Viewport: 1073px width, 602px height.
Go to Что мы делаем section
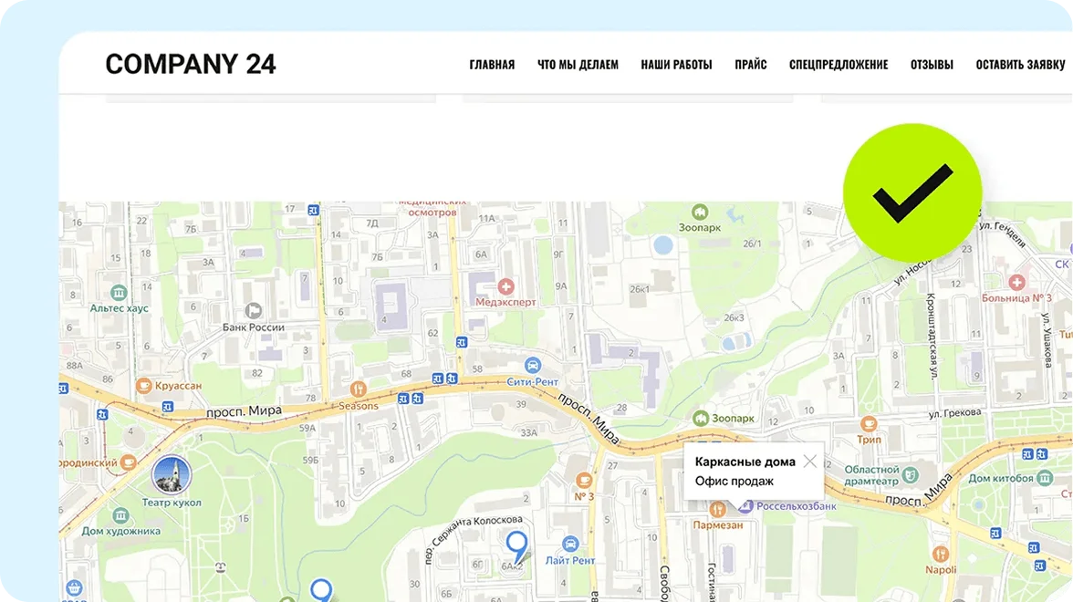click(x=578, y=65)
